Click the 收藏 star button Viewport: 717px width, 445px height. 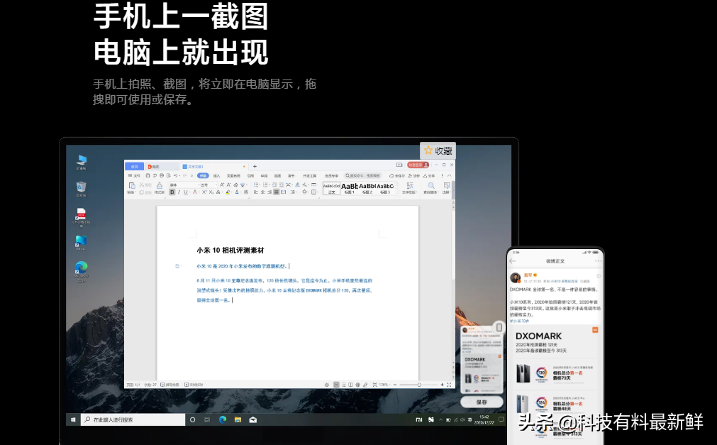click(438, 150)
